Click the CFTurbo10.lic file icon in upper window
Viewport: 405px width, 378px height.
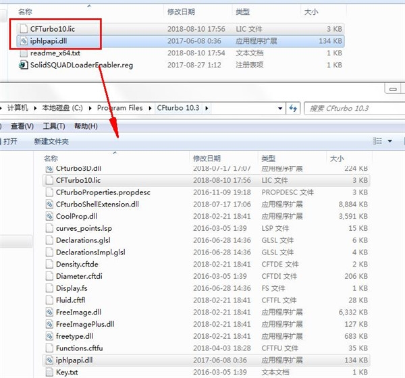pyautogui.click(x=24, y=28)
